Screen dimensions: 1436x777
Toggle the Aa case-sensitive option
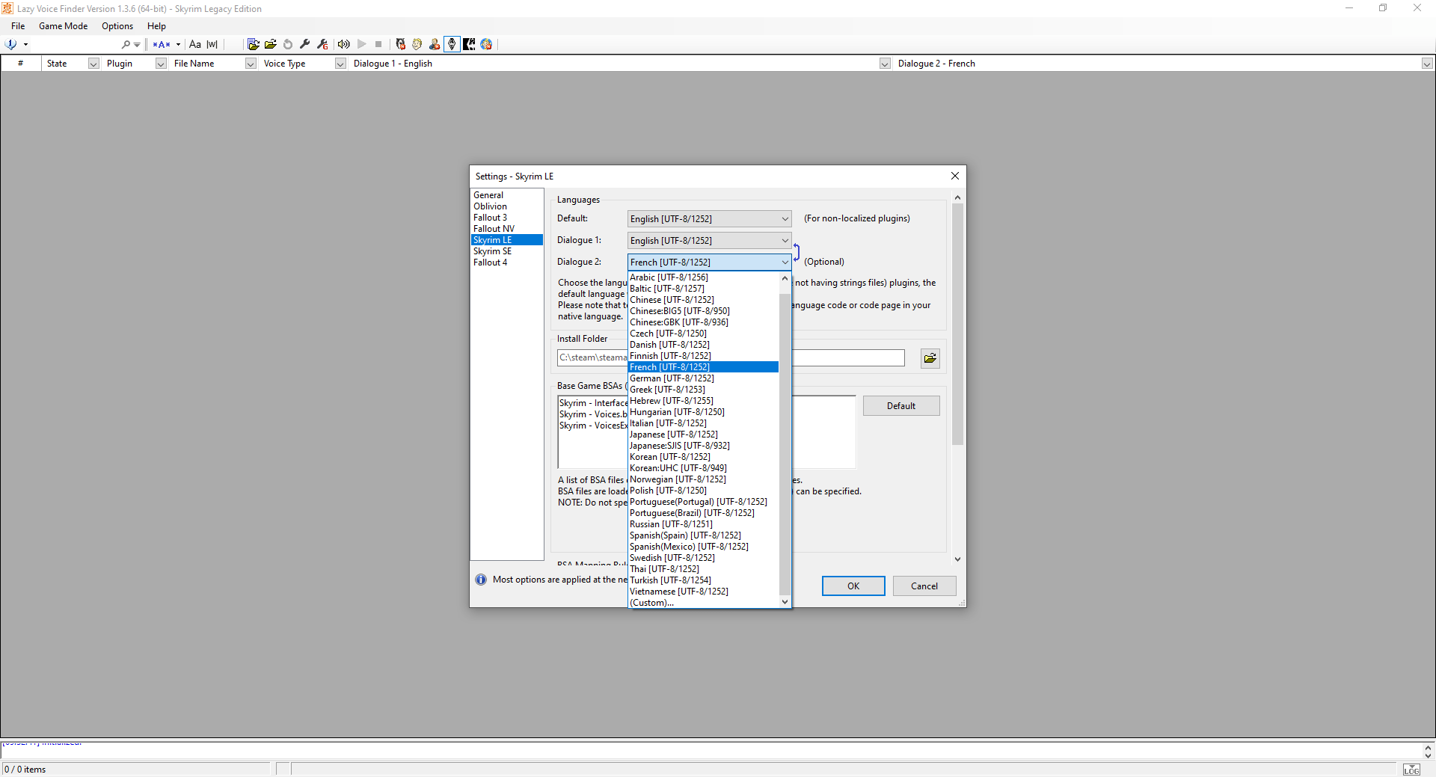point(195,44)
